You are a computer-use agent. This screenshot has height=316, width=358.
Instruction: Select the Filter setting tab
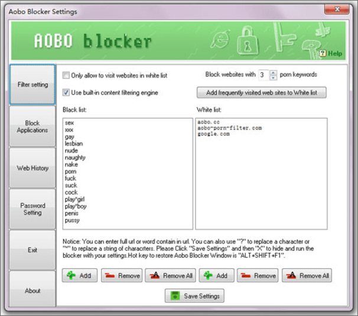coord(32,85)
